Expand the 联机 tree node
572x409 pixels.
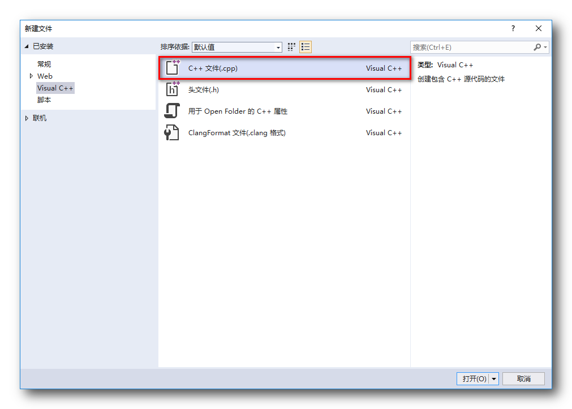coord(27,118)
